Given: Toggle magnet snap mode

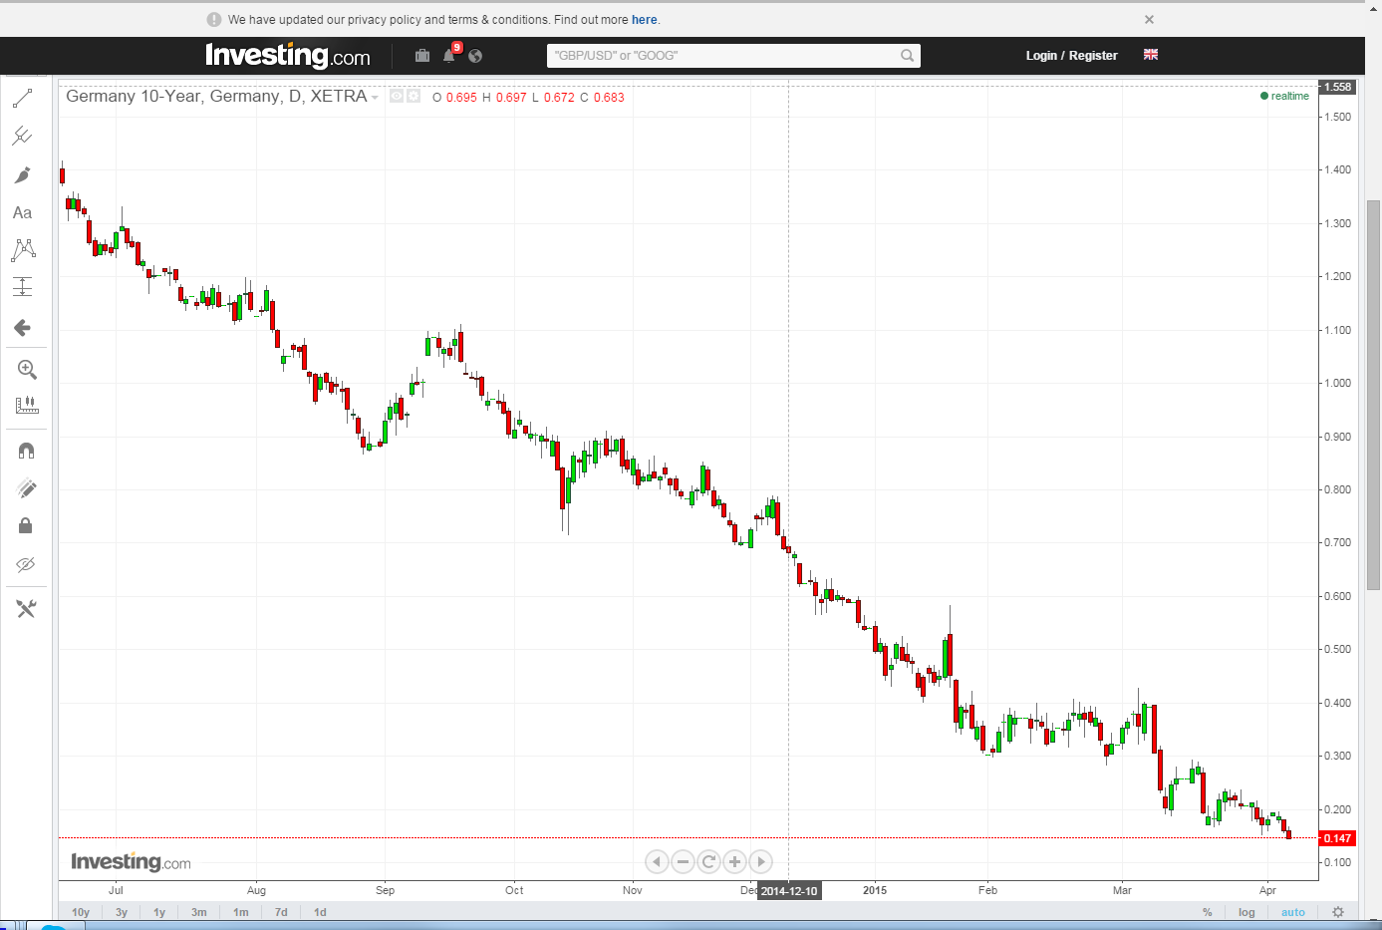Looking at the screenshot, I should click(x=27, y=451).
